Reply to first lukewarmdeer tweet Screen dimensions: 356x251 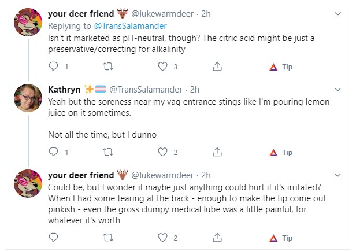[54, 67]
